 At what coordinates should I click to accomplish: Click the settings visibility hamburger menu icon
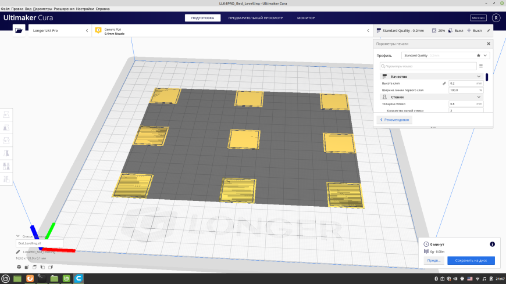click(x=481, y=66)
